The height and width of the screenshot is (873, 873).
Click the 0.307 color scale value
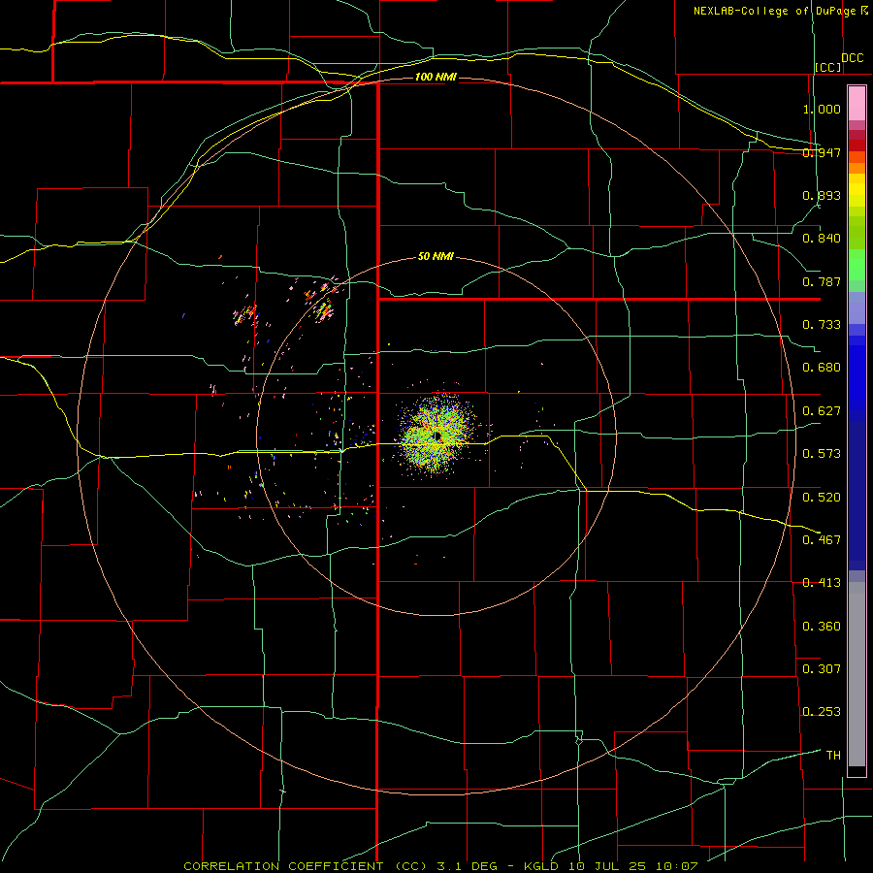(x=822, y=668)
